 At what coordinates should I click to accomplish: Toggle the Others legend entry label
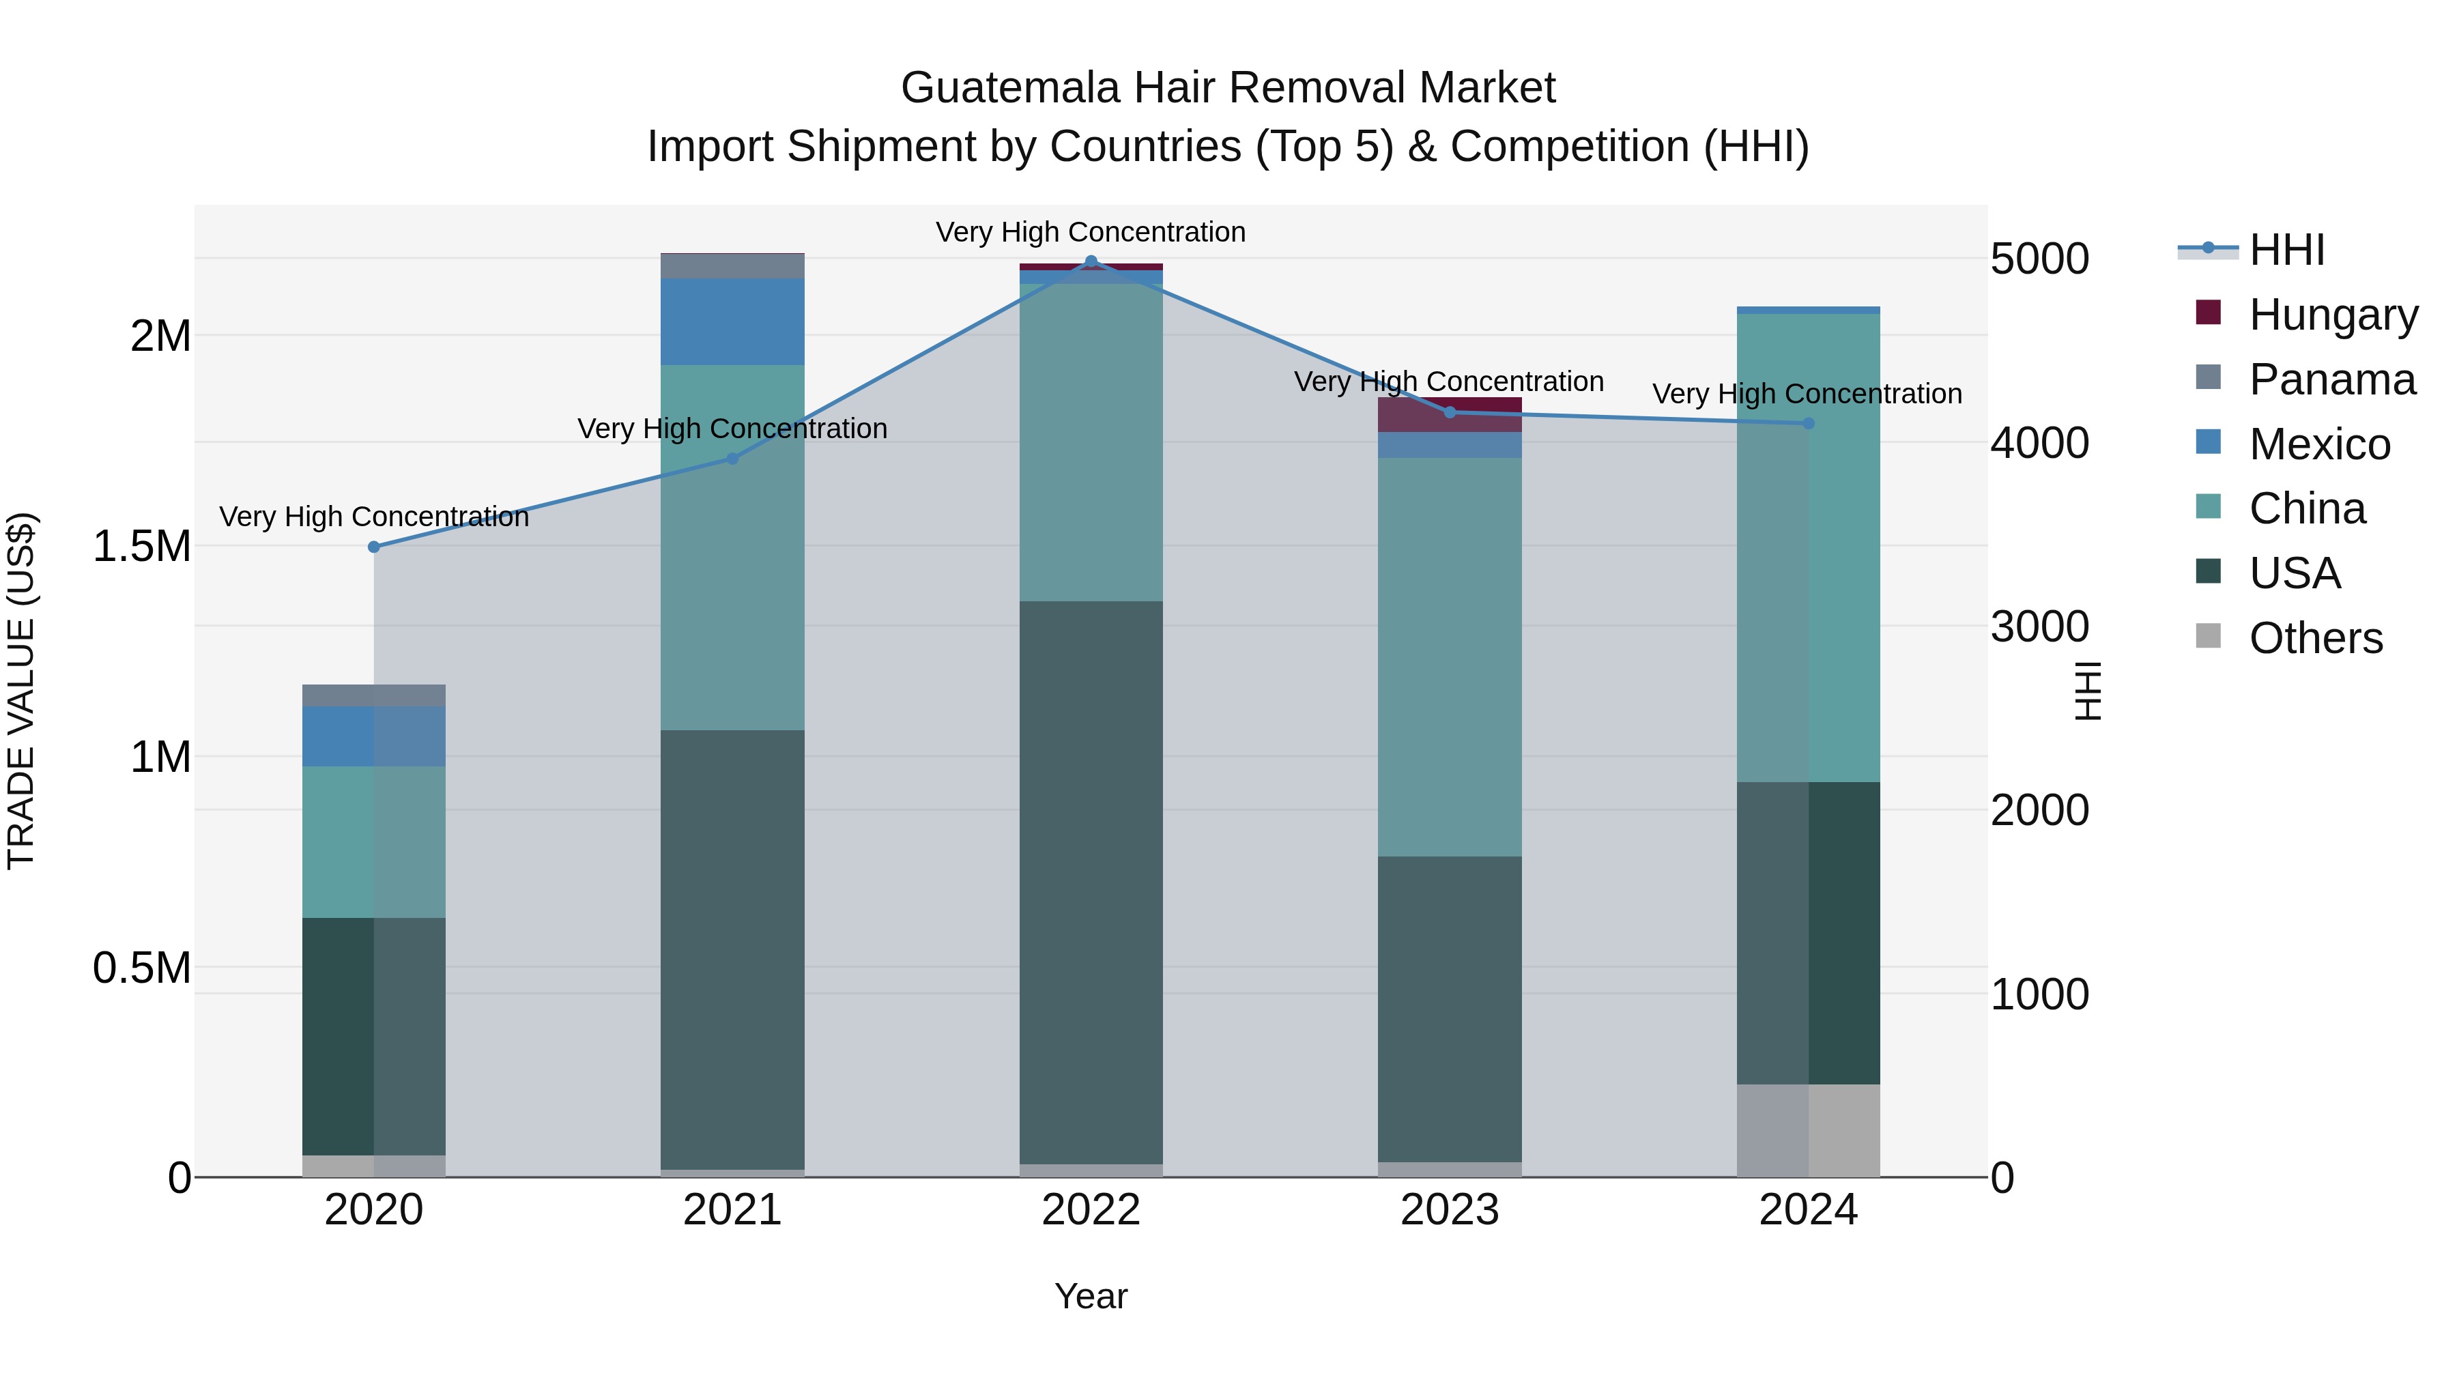coord(2316,638)
